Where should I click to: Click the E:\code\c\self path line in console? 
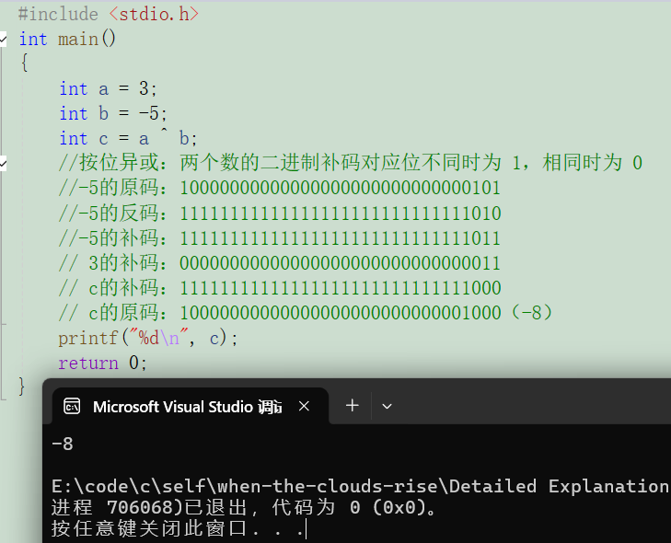[361, 487]
